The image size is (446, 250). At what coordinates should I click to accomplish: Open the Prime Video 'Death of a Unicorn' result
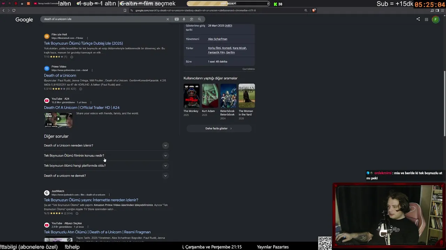click(x=60, y=75)
